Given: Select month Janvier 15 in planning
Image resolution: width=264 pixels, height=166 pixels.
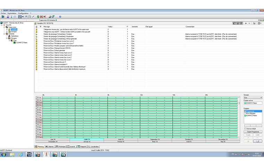Looking at the screenshot, I should tap(87, 142).
